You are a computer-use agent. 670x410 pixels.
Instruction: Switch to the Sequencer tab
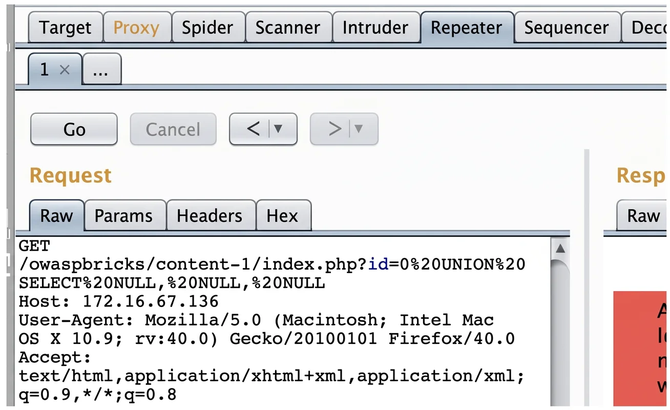coord(567,27)
